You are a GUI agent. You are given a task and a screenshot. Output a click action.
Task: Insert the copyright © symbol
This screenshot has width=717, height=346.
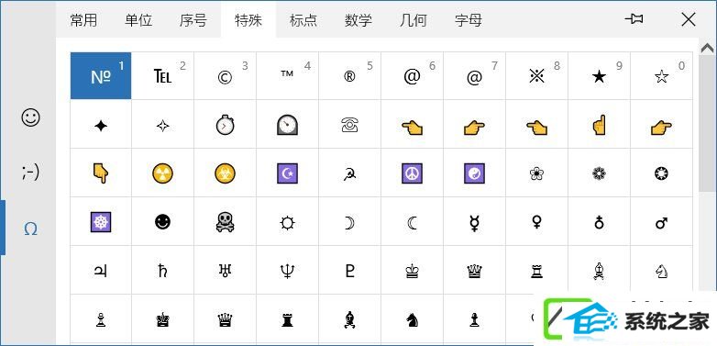point(225,75)
